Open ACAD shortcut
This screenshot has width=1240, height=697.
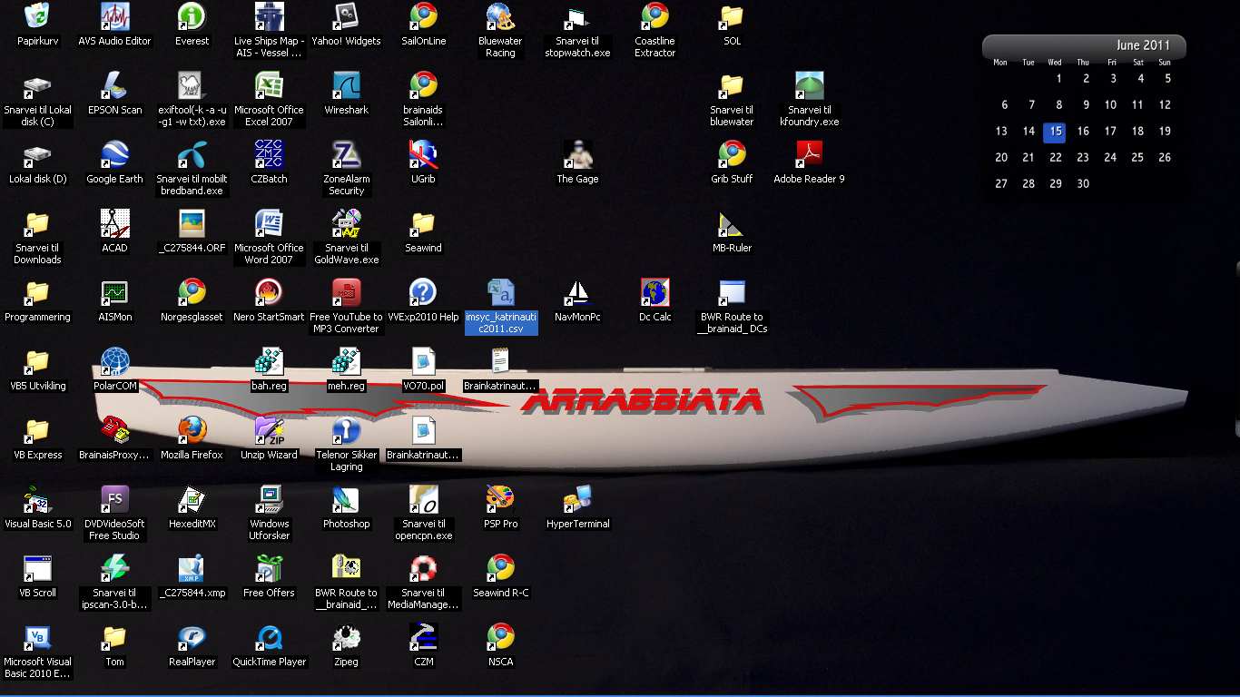click(114, 223)
